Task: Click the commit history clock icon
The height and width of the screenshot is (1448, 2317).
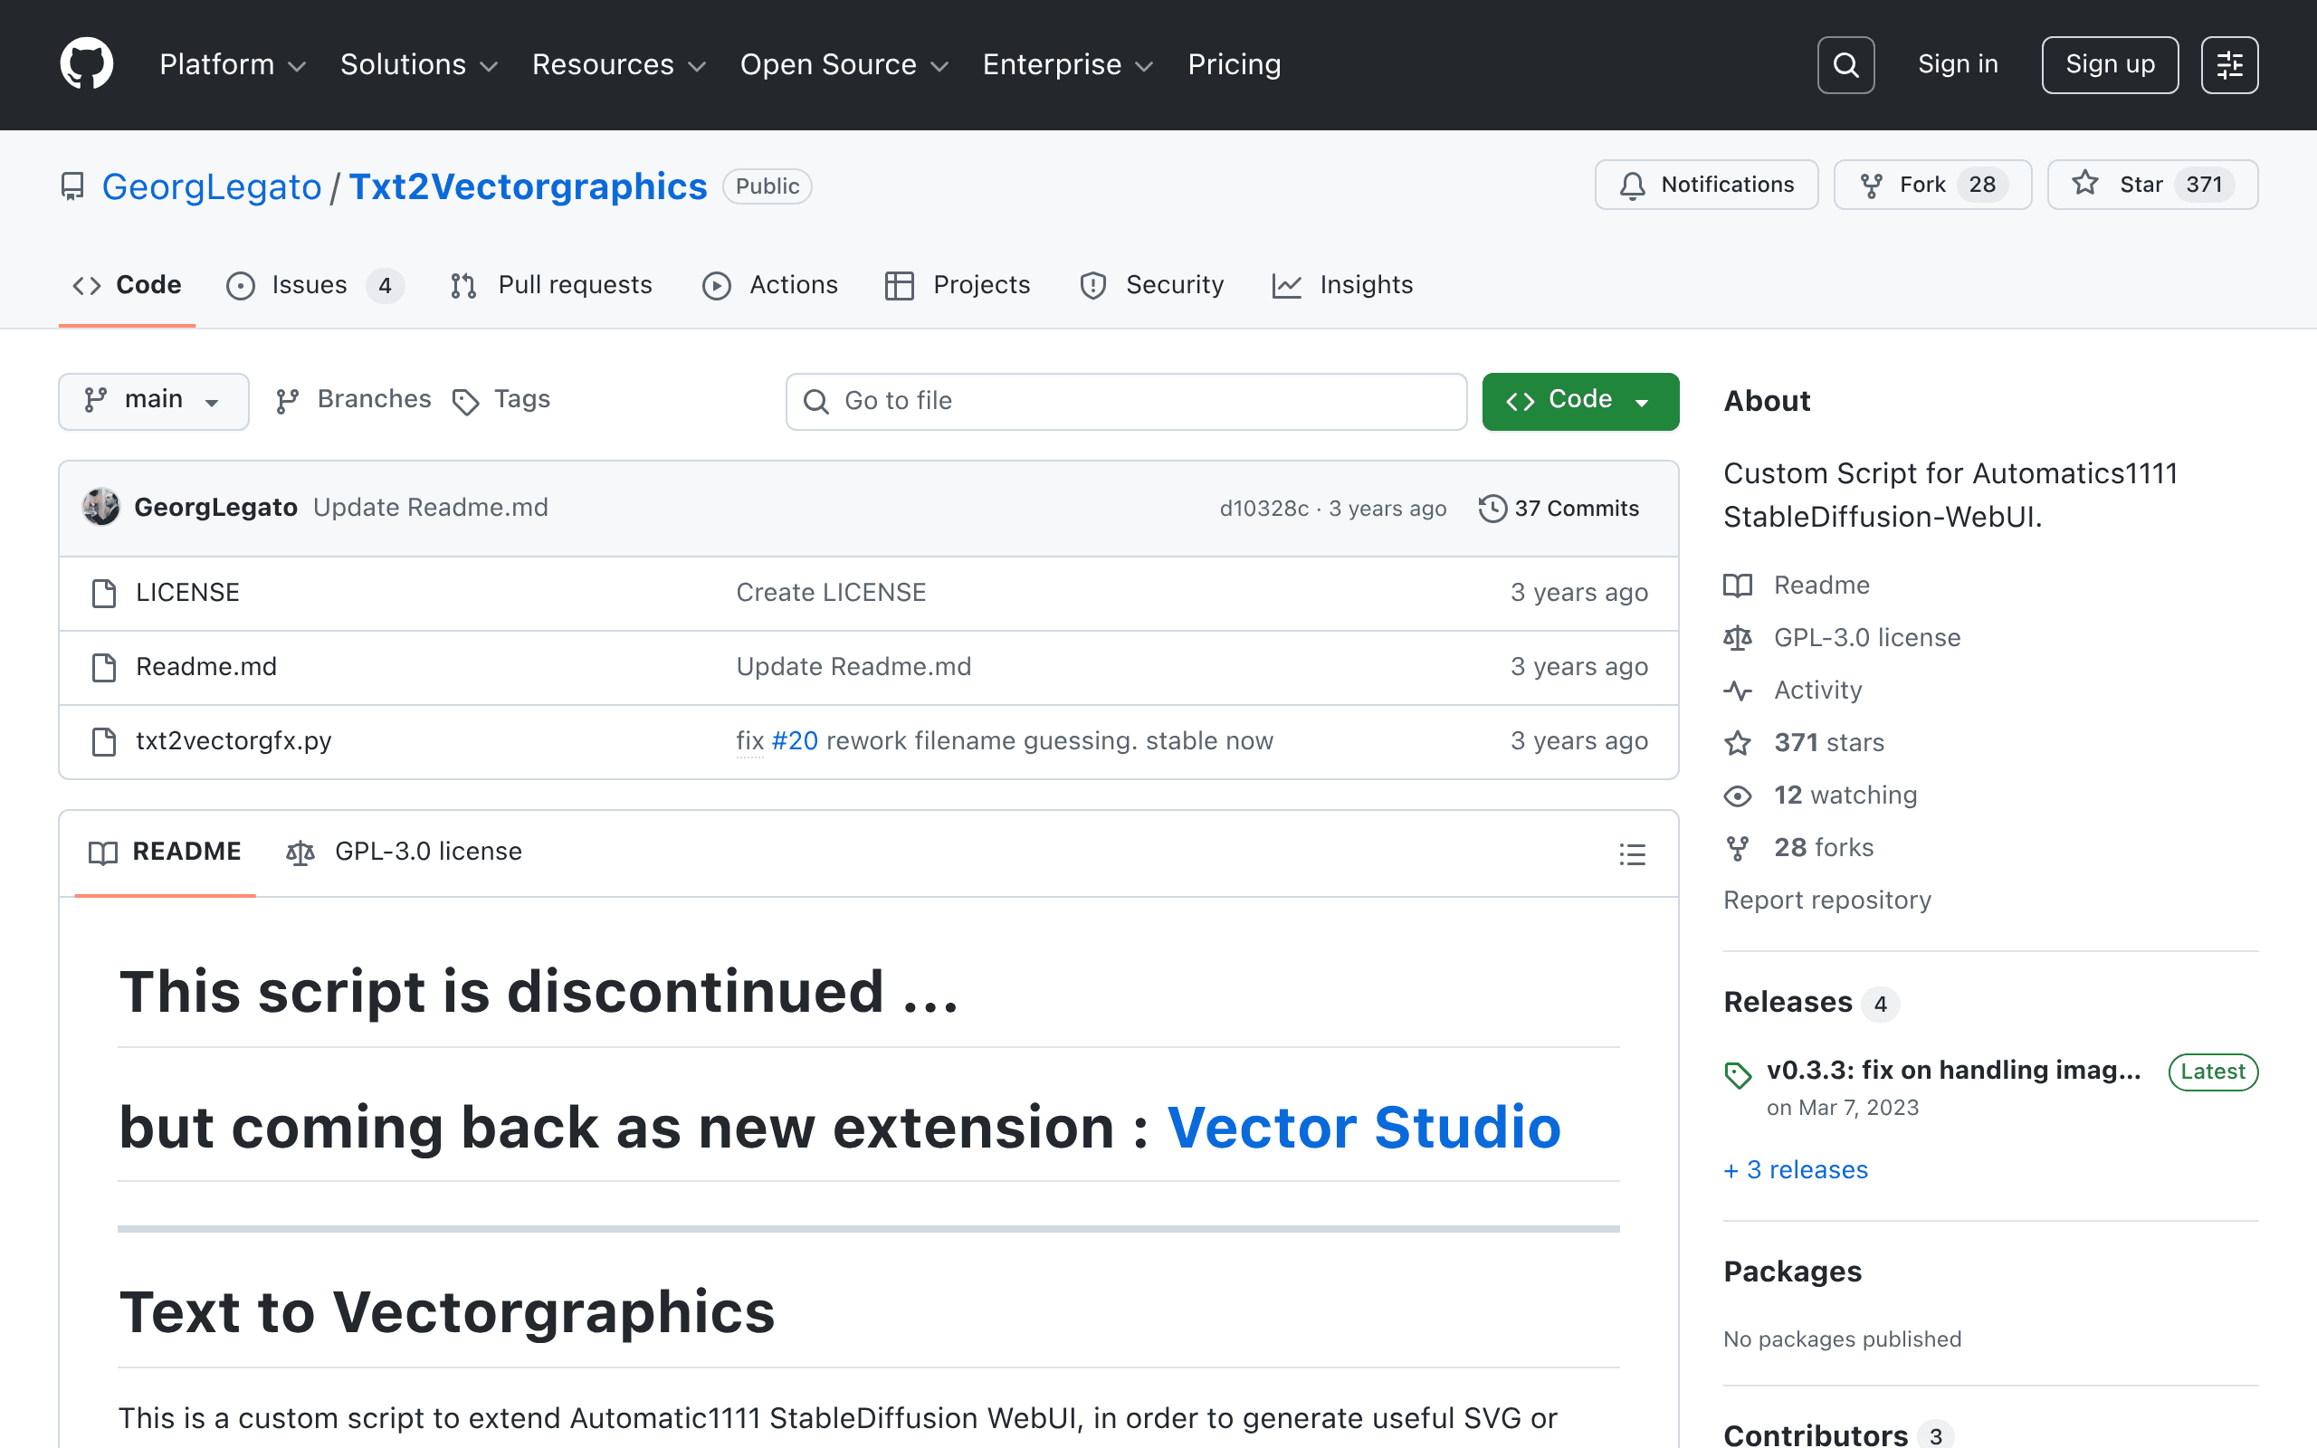Action: pos(1492,509)
